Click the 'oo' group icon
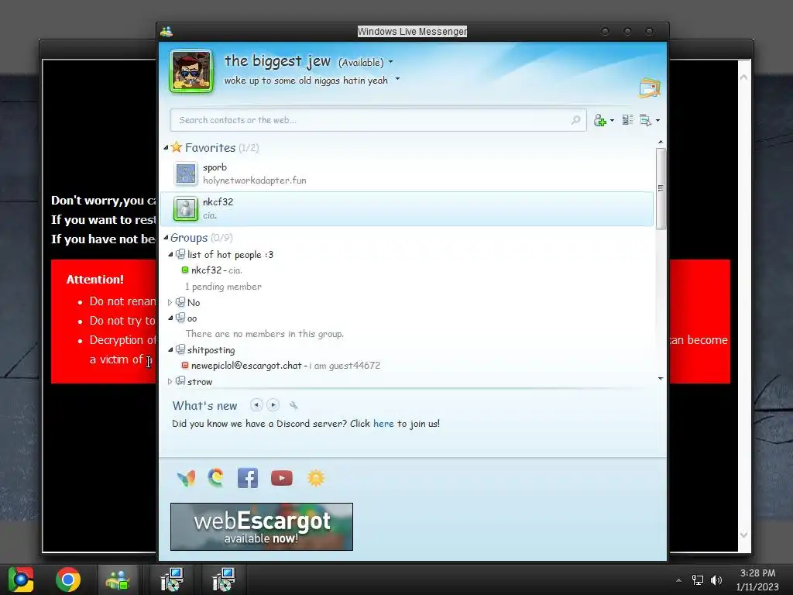 [x=180, y=318]
